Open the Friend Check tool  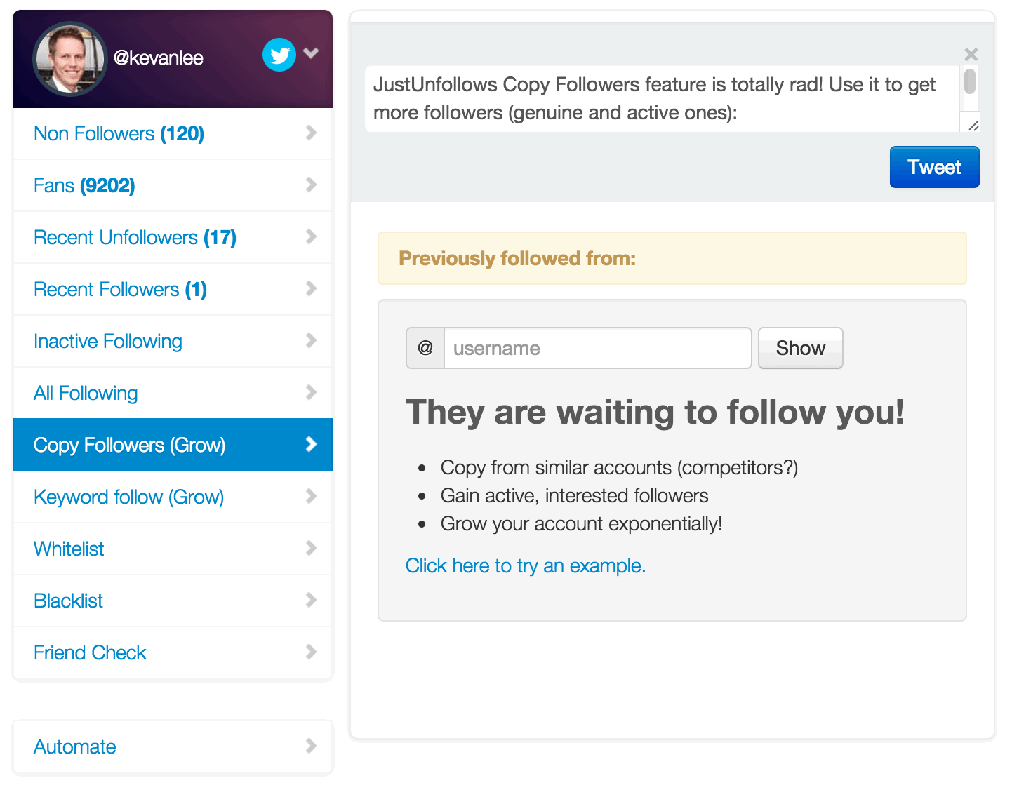(89, 652)
